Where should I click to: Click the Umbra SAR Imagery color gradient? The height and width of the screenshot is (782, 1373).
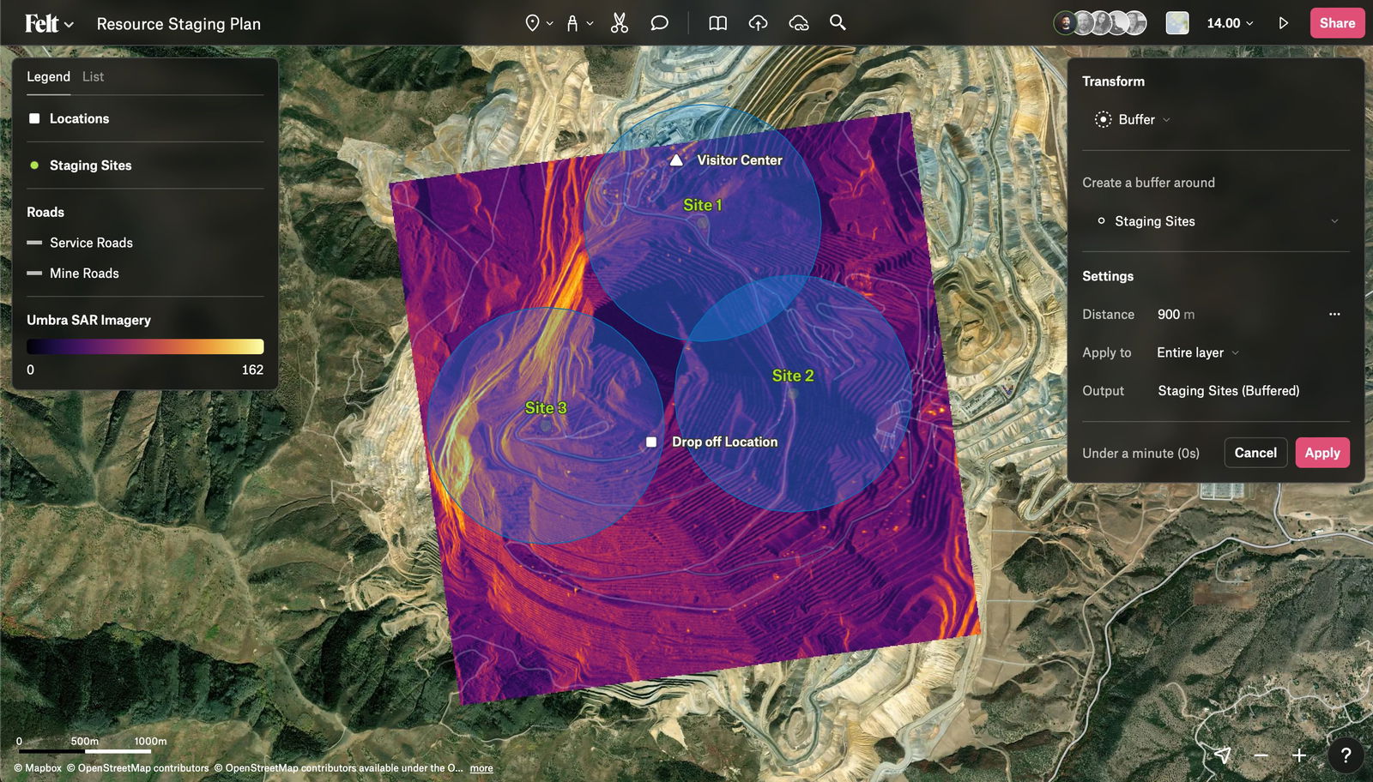(145, 346)
